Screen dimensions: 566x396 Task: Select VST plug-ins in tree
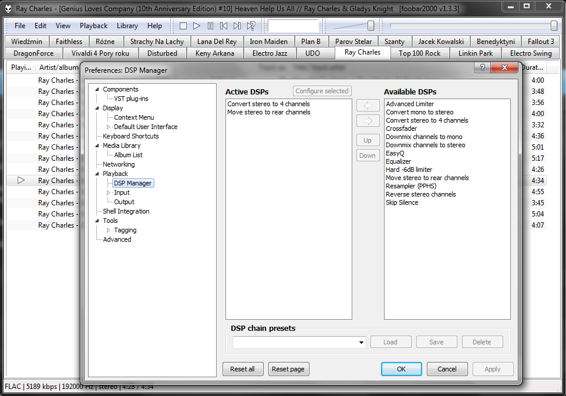point(131,99)
